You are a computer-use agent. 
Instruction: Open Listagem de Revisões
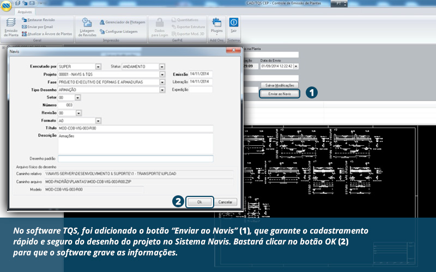pos(87,27)
